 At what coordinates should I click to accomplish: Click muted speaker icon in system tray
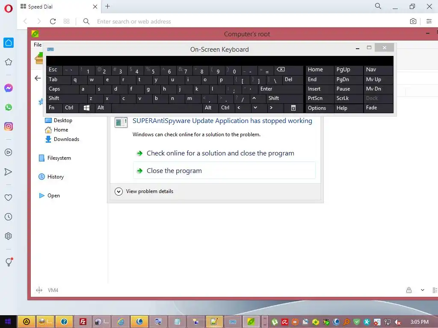[397, 322]
